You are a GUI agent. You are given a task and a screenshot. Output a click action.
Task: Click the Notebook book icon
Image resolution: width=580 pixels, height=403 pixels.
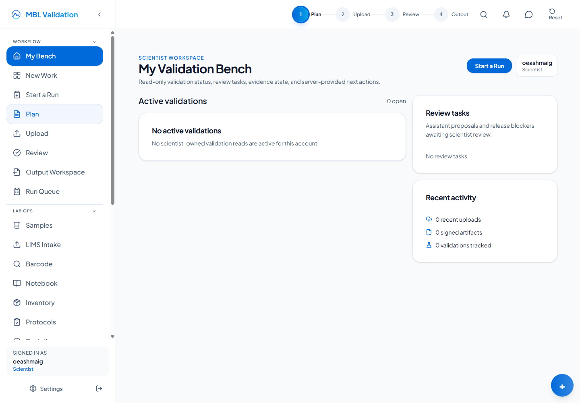coord(17,283)
